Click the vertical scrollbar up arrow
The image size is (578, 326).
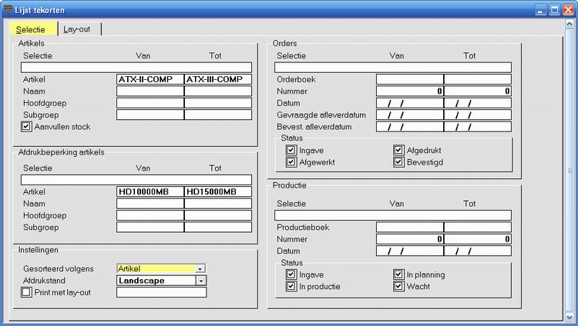click(570, 24)
